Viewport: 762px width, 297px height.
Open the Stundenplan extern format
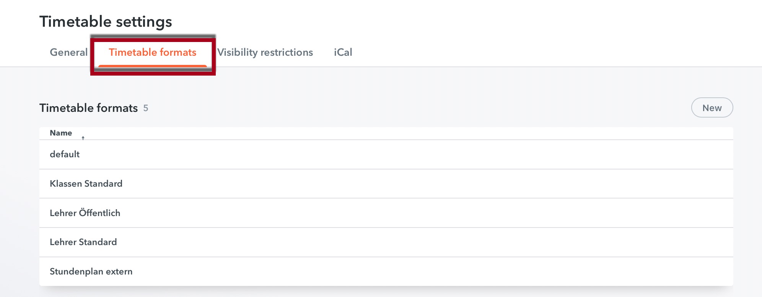click(x=91, y=271)
